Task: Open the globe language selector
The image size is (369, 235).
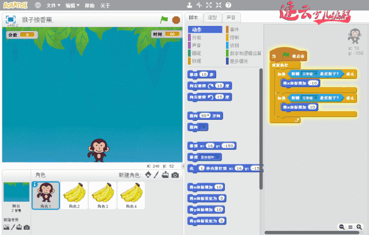Action: pos(38,5)
